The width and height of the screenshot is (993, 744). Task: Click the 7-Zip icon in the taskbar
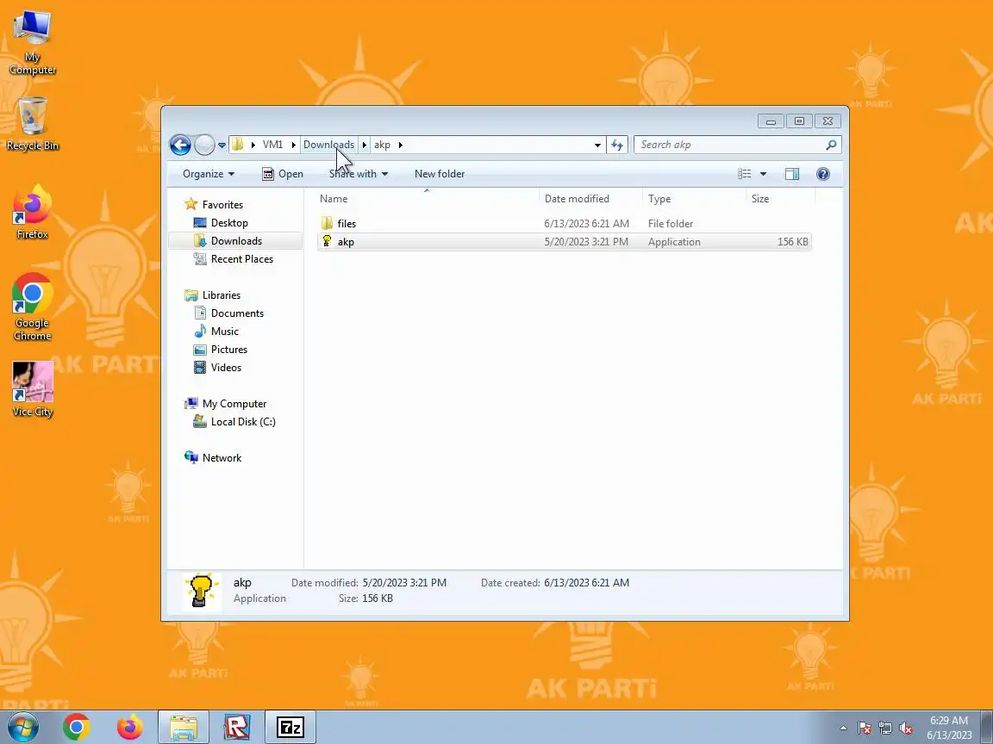290,728
